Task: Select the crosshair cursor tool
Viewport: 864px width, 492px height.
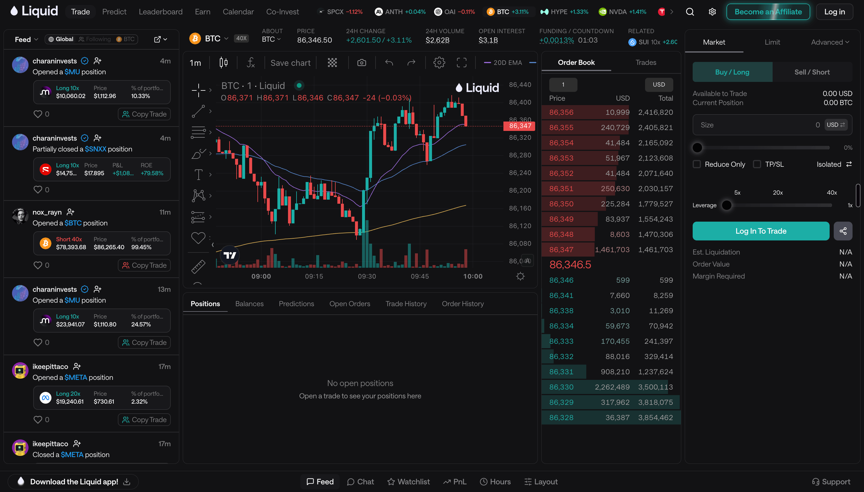Action: click(x=198, y=90)
